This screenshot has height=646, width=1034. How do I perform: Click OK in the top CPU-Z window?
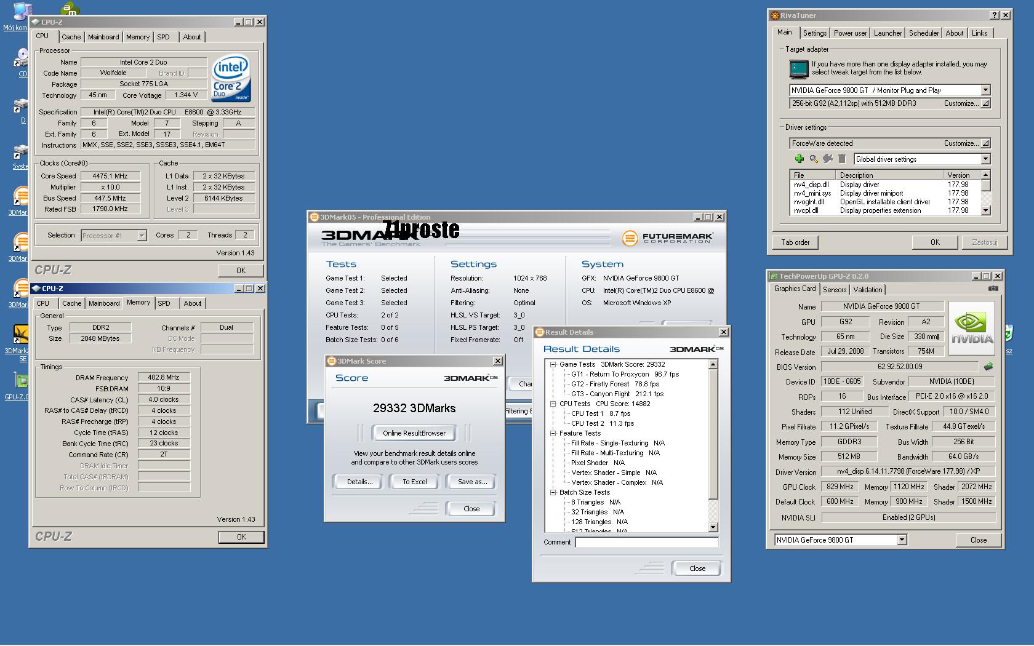click(241, 271)
